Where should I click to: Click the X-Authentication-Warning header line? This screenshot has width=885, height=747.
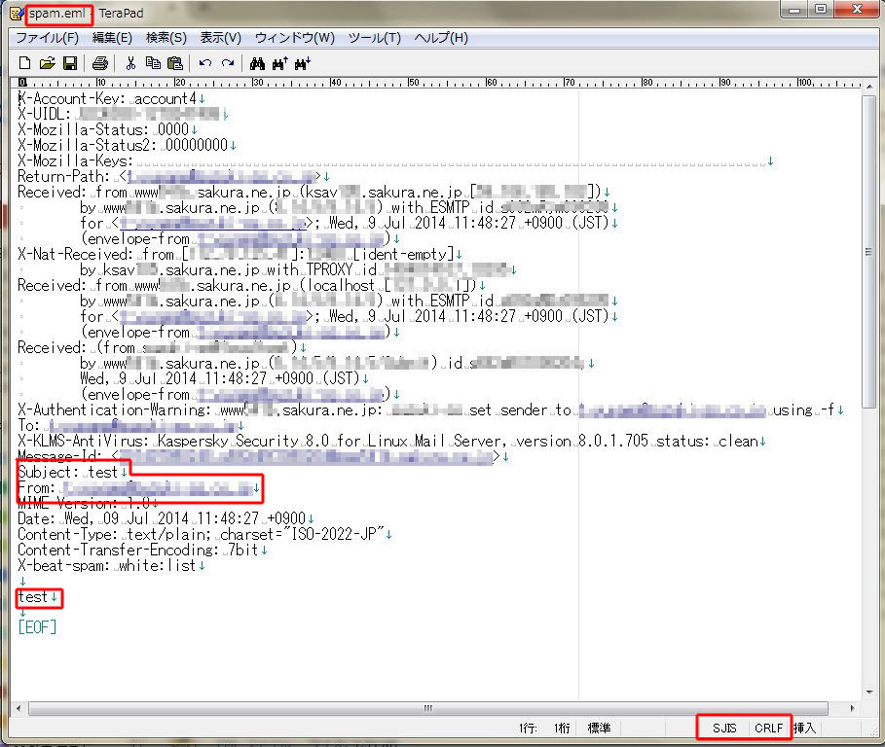click(430, 409)
